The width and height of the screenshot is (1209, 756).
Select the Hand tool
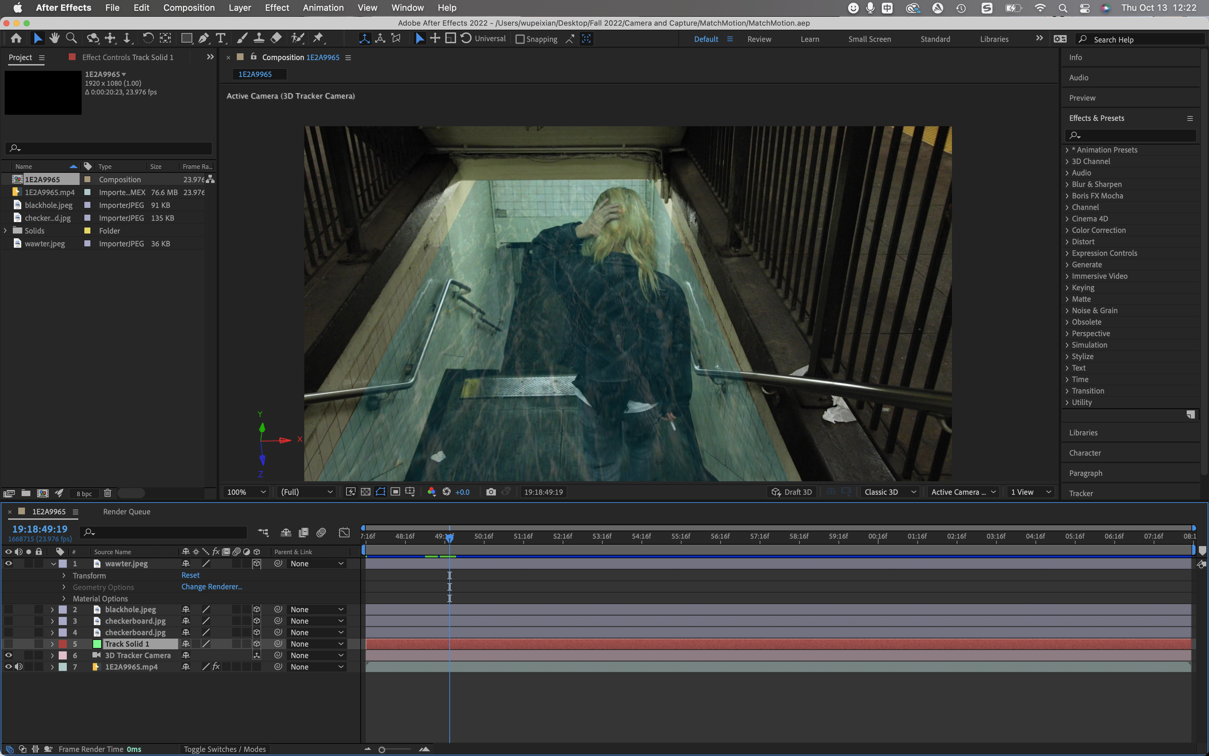54,38
